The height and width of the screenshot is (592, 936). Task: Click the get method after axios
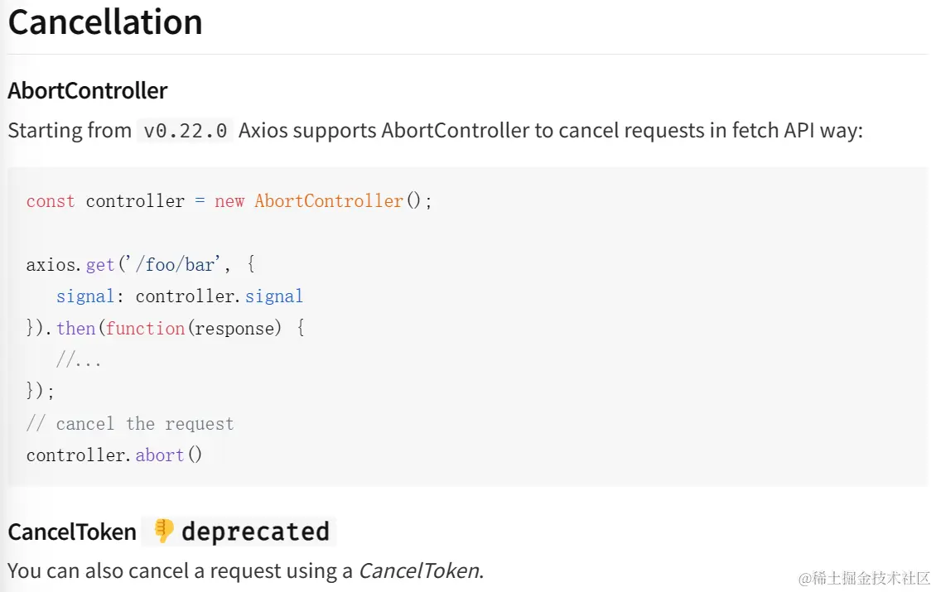click(x=100, y=265)
